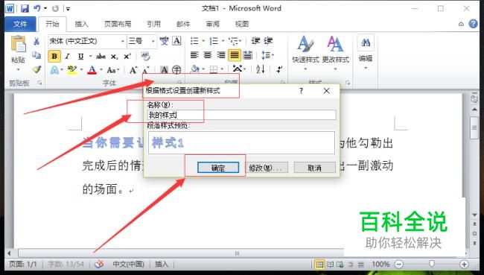Click the character border A icon

[x=176, y=41]
